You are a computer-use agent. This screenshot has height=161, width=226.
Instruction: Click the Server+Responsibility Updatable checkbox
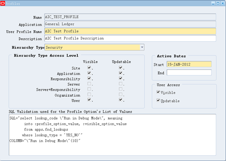pos(120,89)
